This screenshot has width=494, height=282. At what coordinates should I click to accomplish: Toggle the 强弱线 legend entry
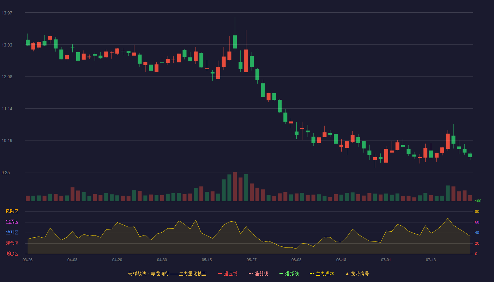tap(258, 274)
